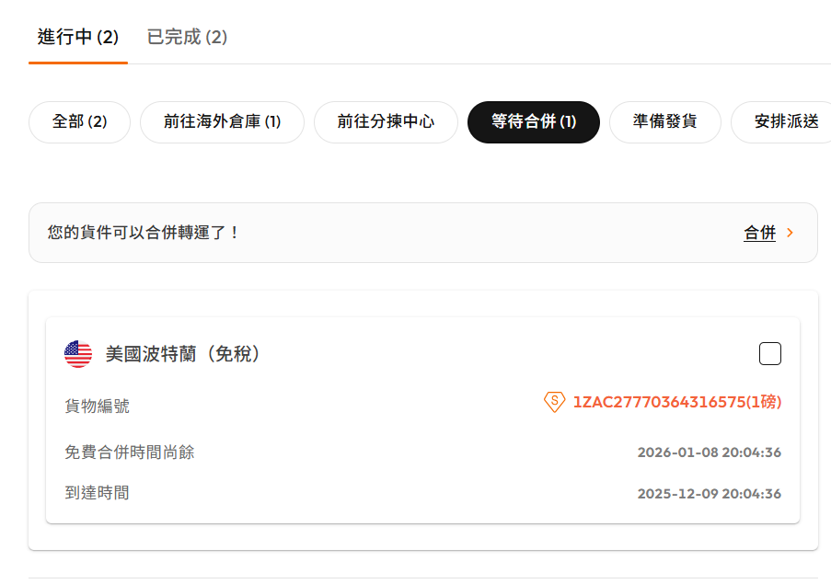831x584 pixels.
Task: Show shipments in 準備發貨 status
Action: 665,121
